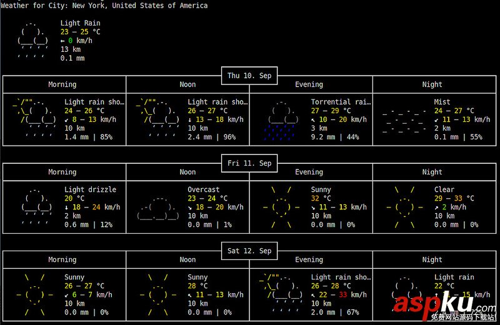Viewport: 500px width, 325px height.
Task: Click wind 2 km/h in Fri Night
Action: click(x=450, y=207)
